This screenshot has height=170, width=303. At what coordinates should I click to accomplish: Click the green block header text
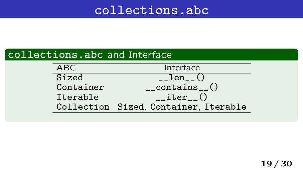tap(90, 55)
